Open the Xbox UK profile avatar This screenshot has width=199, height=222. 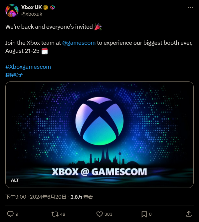[12, 11]
